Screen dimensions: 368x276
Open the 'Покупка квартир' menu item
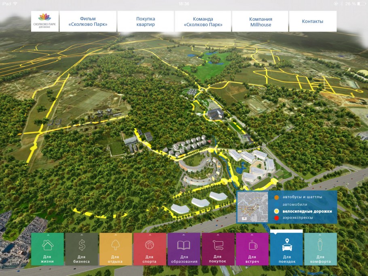click(x=146, y=21)
